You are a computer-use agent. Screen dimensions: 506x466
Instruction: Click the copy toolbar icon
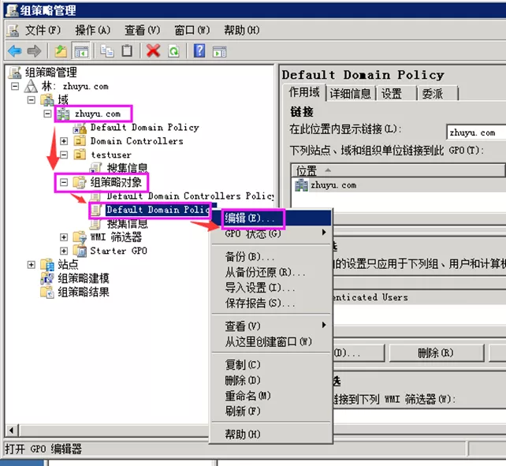107,51
